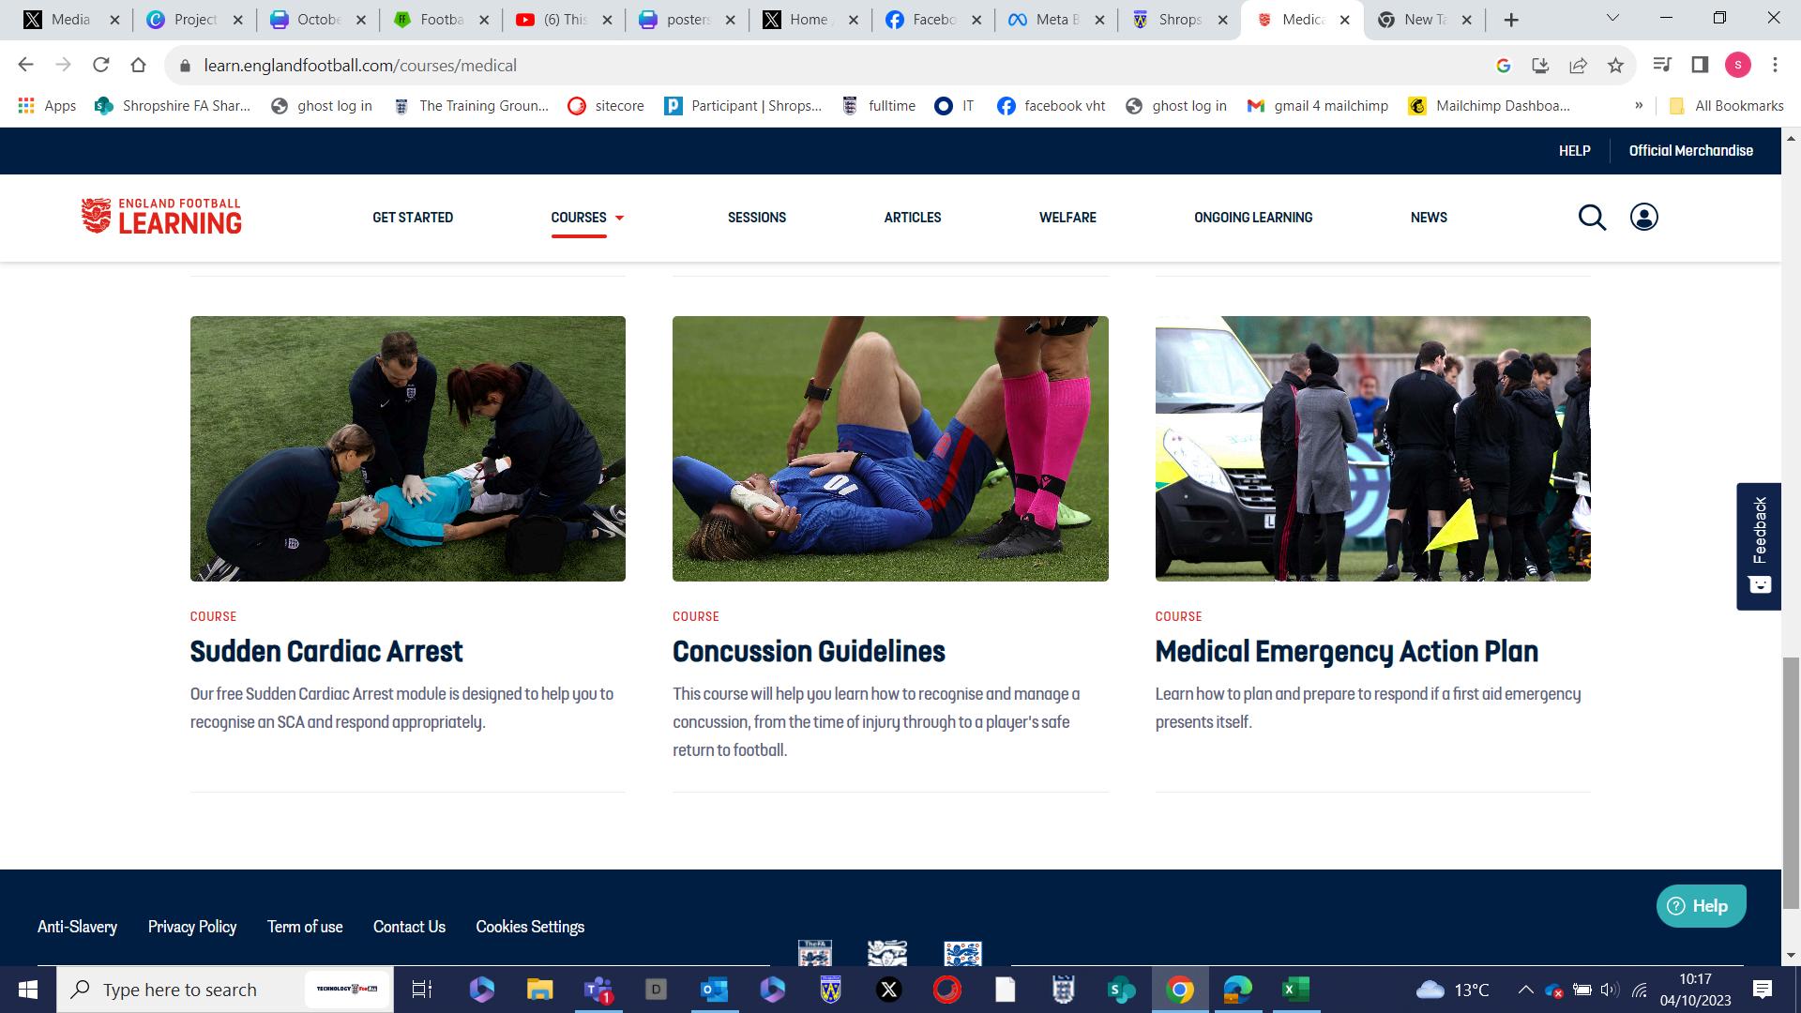Screen dimensions: 1801x1013
Task: Open Chrome tab search dropdown arrow
Action: (x=1612, y=19)
